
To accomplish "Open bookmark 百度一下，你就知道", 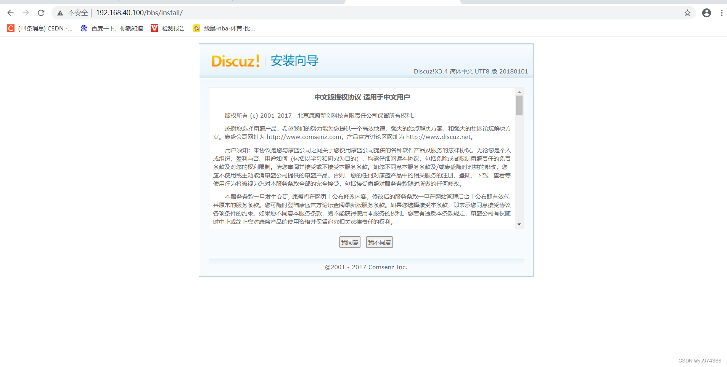I will point(117,28).
